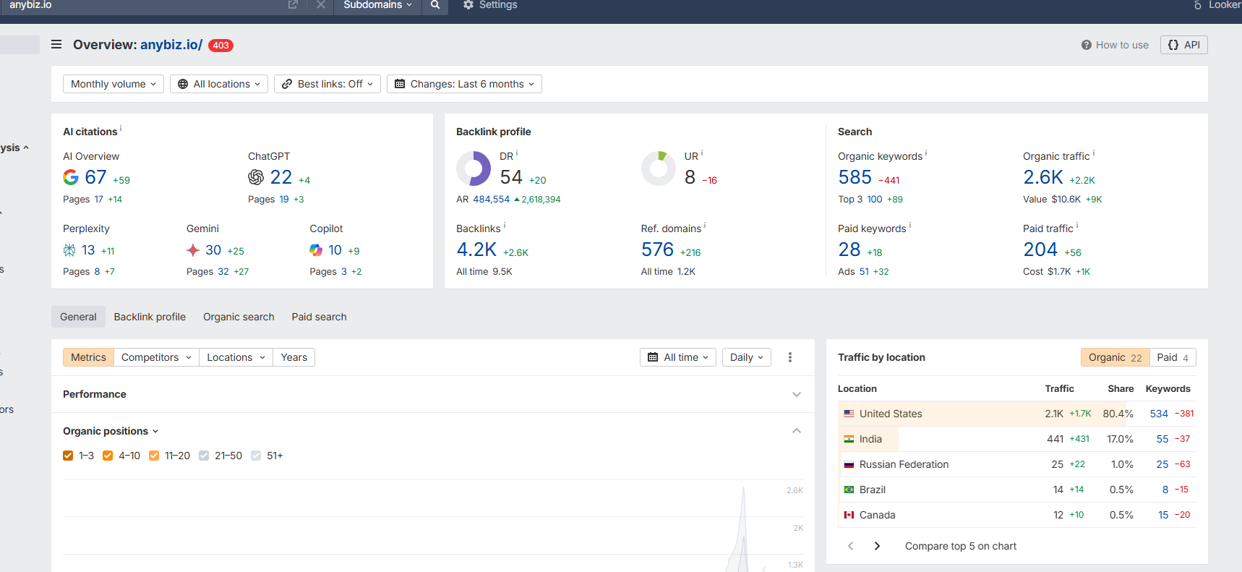1242x572 pixels.
Task: Enable the 21–50 positions checkbox
Action: 204,456
